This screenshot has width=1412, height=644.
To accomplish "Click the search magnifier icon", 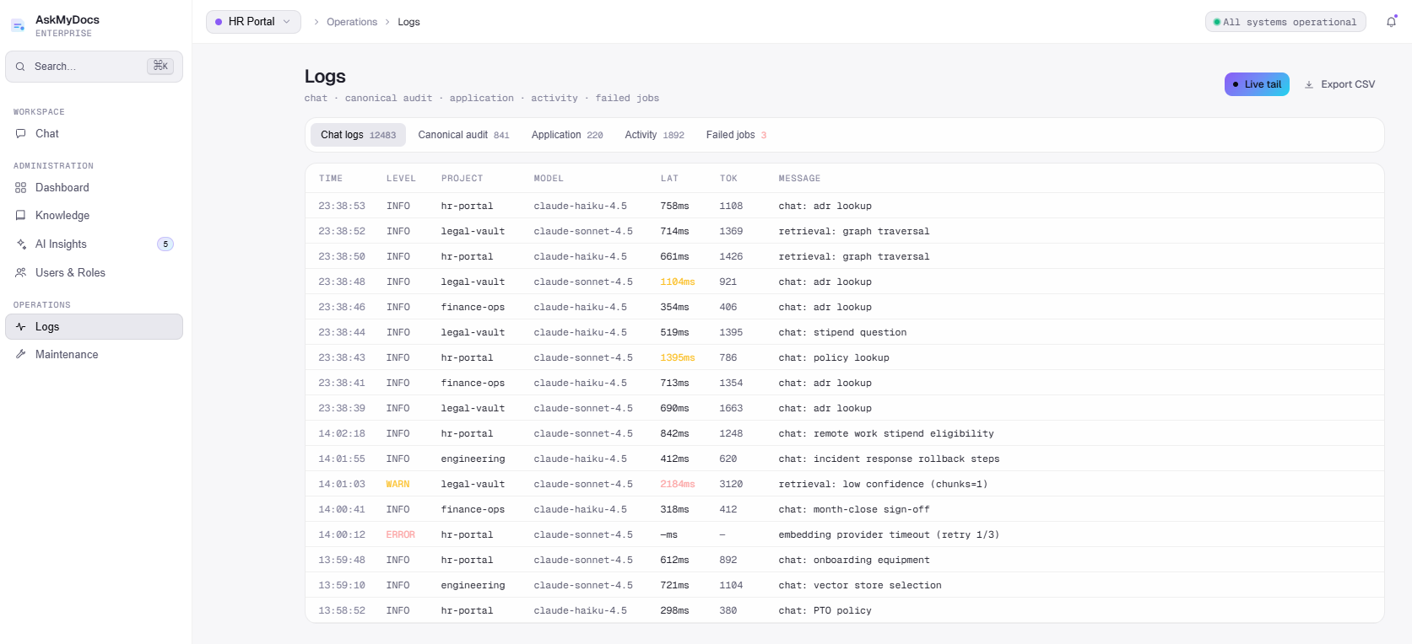I will [x=20, y=67].
